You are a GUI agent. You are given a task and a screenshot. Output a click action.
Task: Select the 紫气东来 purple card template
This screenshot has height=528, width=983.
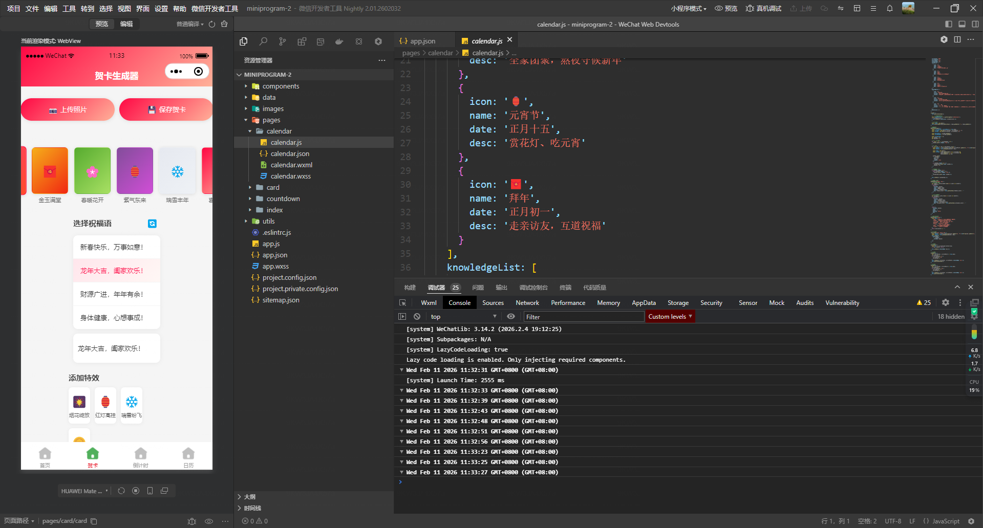pyautogui.click(x=135, y=171)
